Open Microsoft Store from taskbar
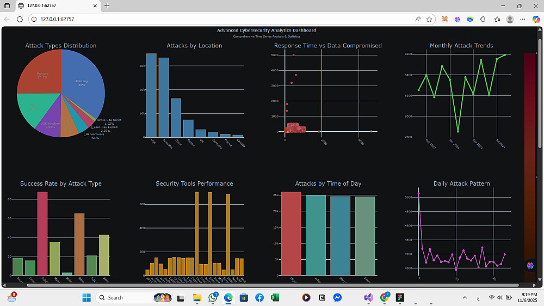 point(244,298)
